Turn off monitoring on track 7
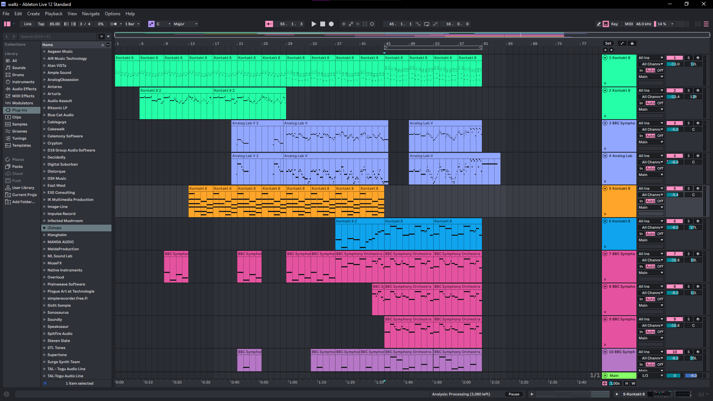The height and width of the screenshot is (401, 713). click(660, 267)
